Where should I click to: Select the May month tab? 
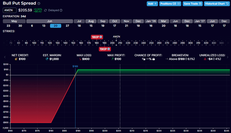14,21
